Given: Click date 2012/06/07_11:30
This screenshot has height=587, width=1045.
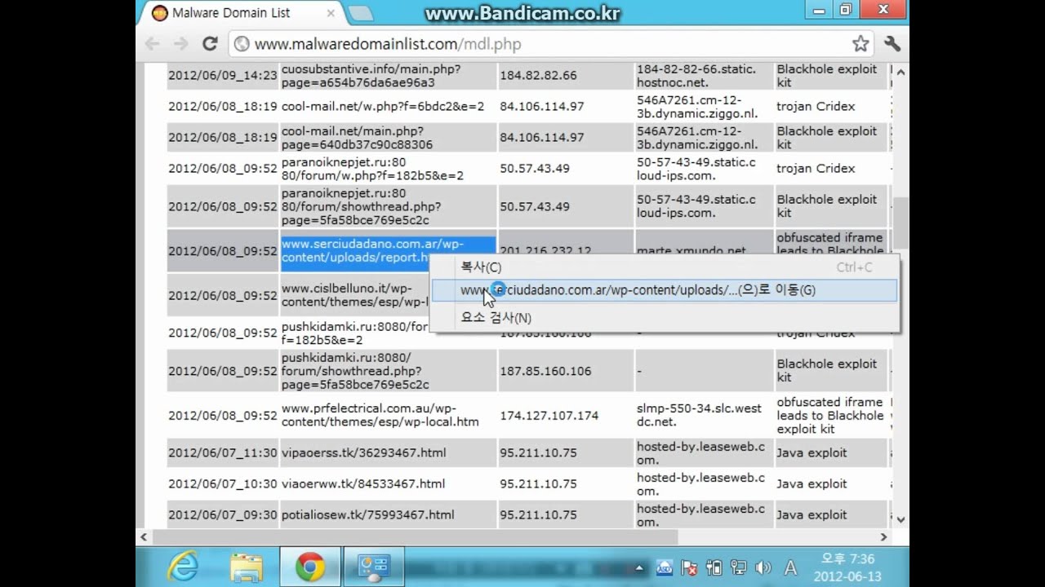Looking at the screenshot, I should 223,452.
